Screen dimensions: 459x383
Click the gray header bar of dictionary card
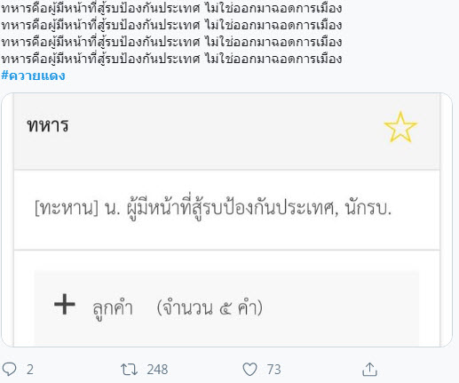pos(226,132)
